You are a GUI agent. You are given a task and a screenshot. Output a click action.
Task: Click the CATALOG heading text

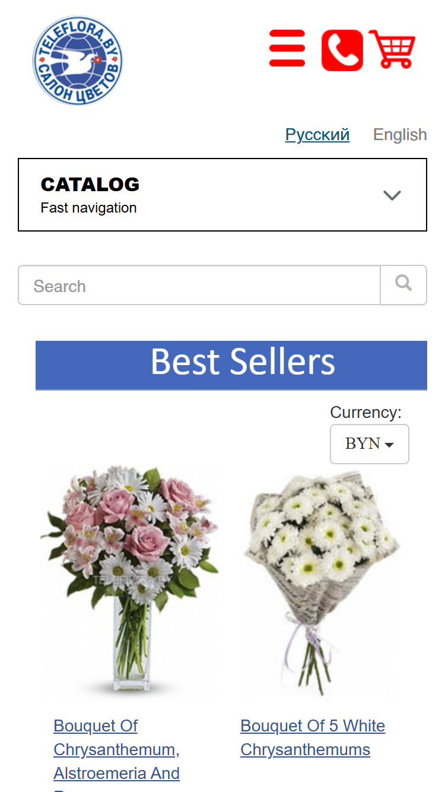click(90, 185)
